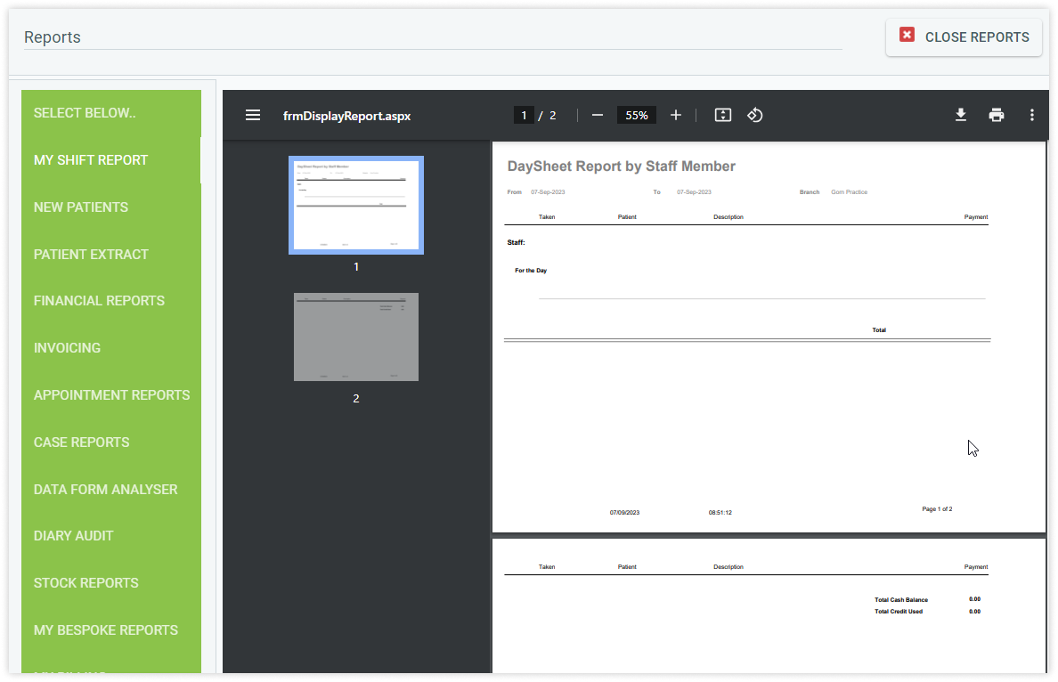
Task: Click the 55% zoom level field
Action: pyautogui.click(x=636, y=116)
